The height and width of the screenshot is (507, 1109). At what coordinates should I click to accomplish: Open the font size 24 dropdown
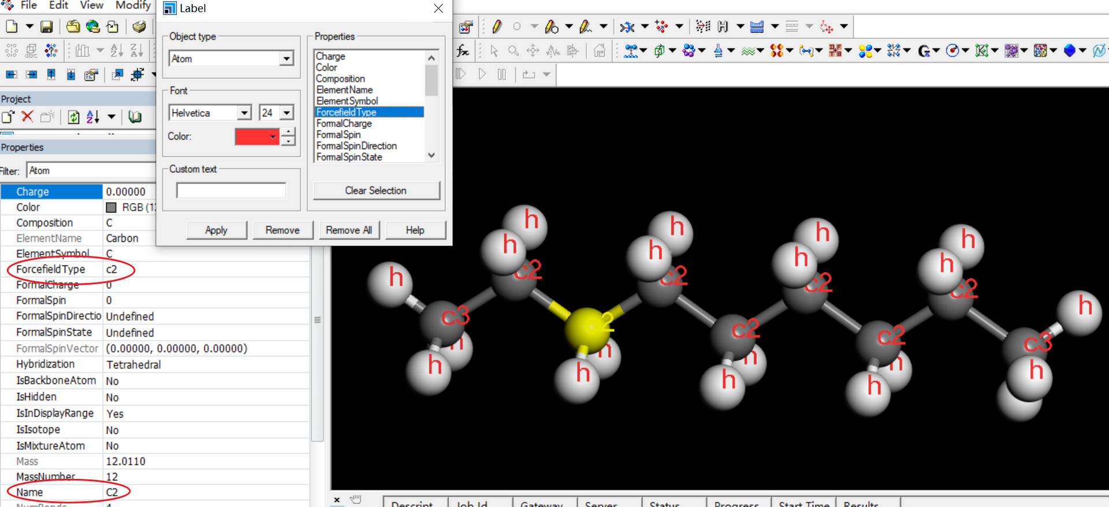coord(287,113)
